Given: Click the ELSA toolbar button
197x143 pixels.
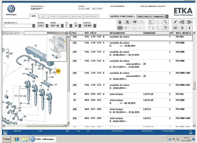Looking at the screenshot, I should pyautogui.click(x=151, y=22).
